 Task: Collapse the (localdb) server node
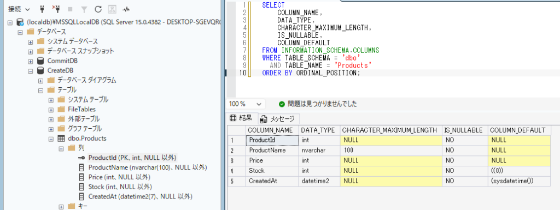click(x=10, y=22)
